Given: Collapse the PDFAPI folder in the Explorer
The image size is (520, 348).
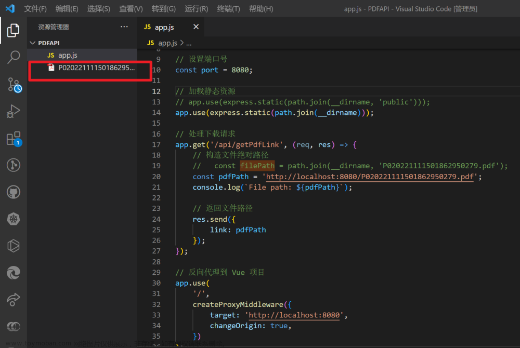Looking at the screenshot, I should (x=32, y=43).
